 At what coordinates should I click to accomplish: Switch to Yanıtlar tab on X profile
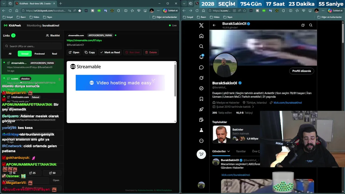pos(241,151)
